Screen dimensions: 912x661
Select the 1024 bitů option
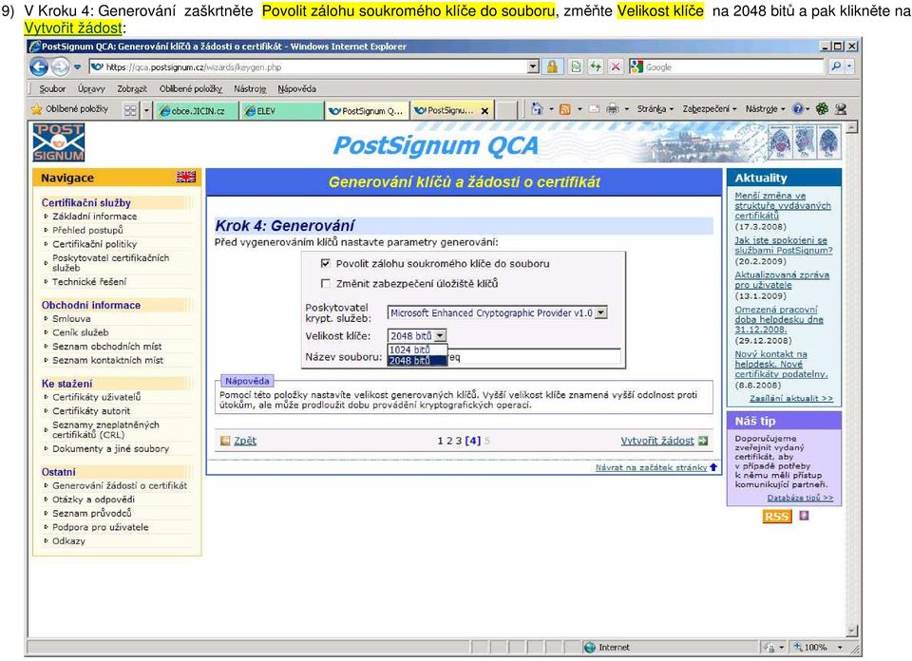coord(417,349)
